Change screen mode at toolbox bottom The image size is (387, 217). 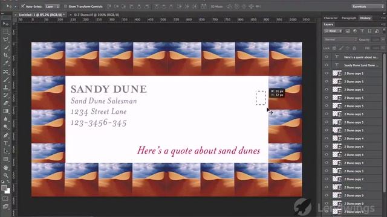tap(5, 206)
